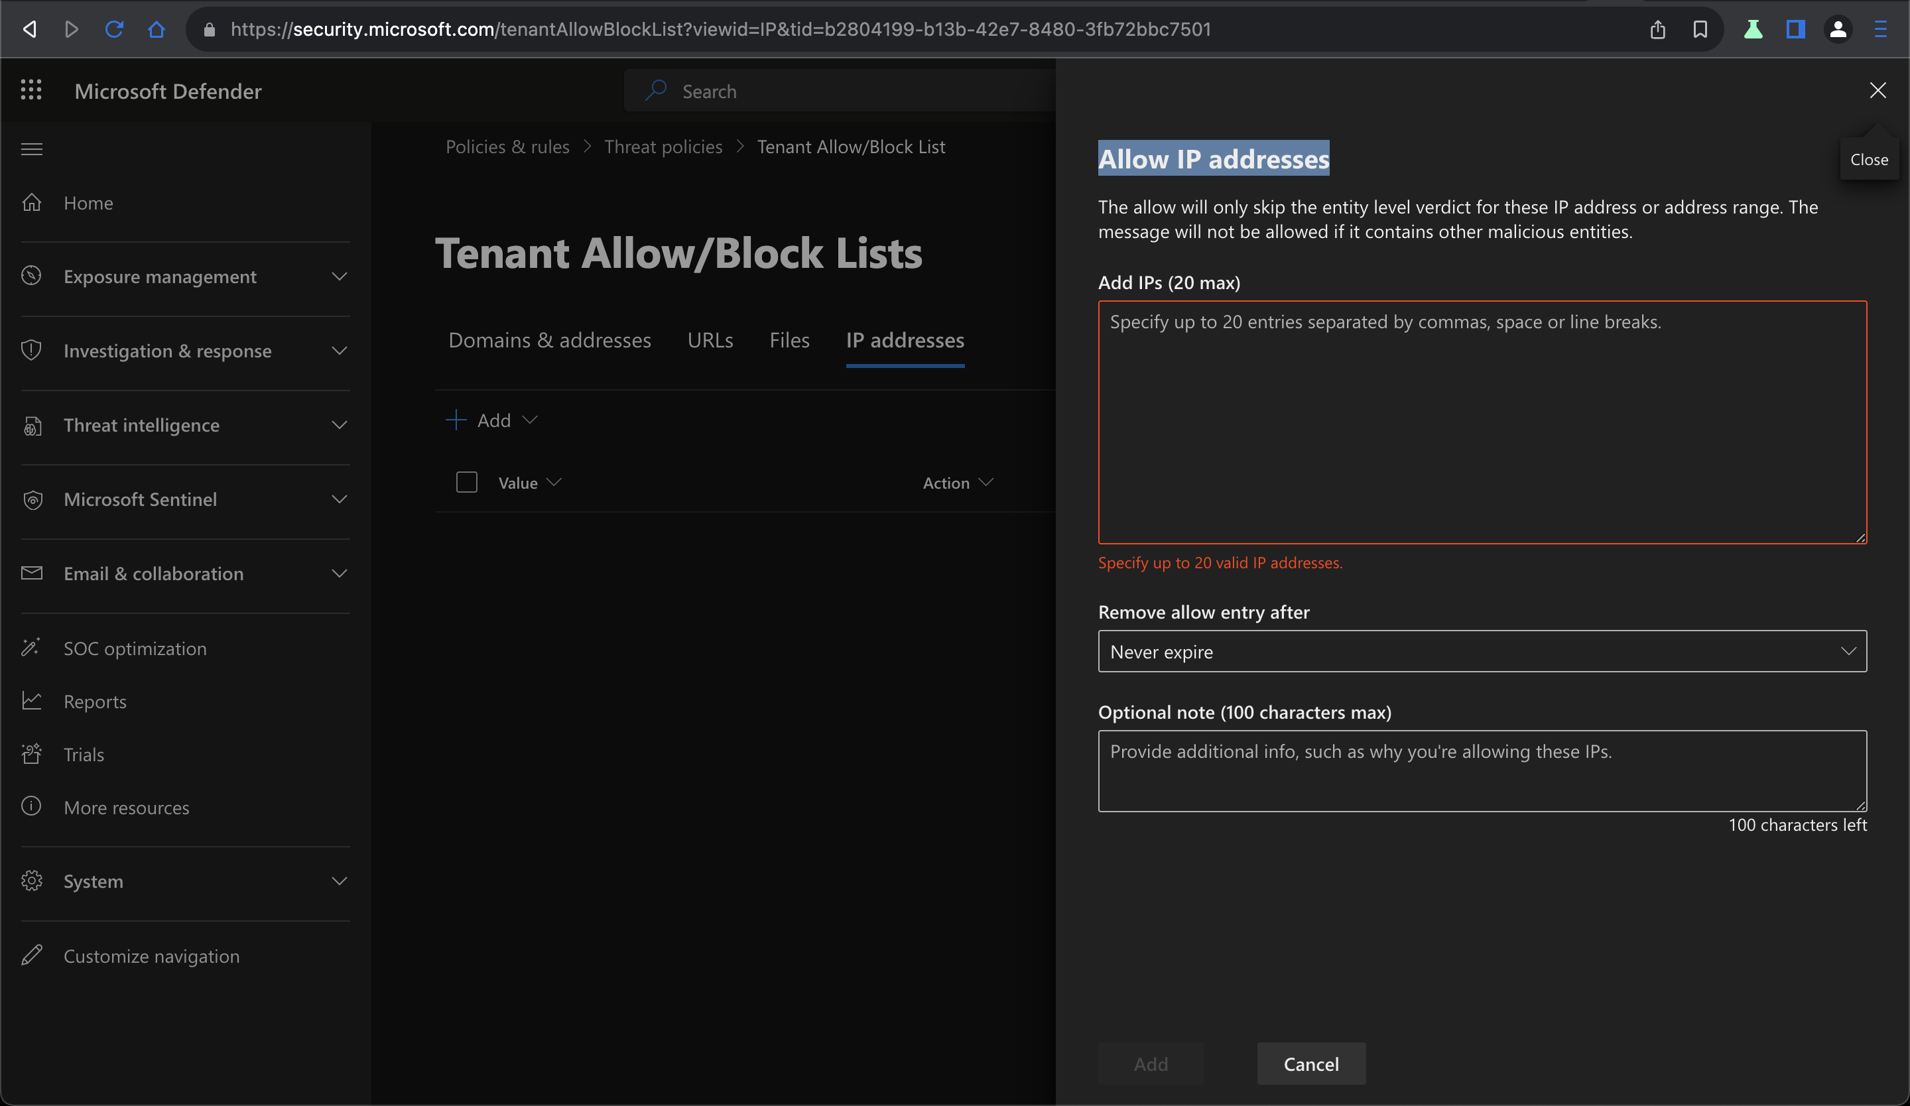Bookmark this page with bookmark icon
This screenshot has height=1106, width=1910.
tap(1700, 29)
